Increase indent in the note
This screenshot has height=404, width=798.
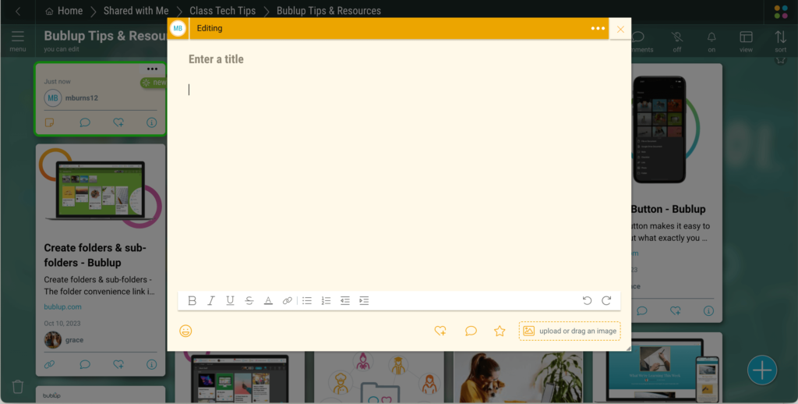(364, 300)
